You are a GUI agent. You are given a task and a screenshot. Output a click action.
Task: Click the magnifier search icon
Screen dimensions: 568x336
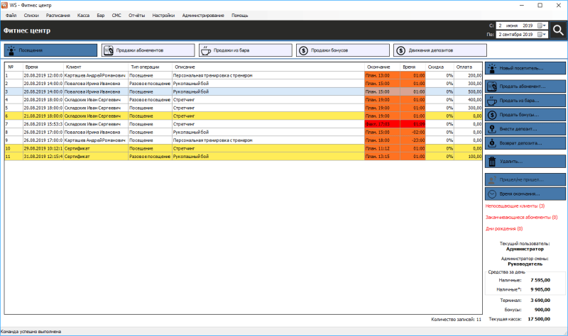pyautogui.click(x=558, y=30)
